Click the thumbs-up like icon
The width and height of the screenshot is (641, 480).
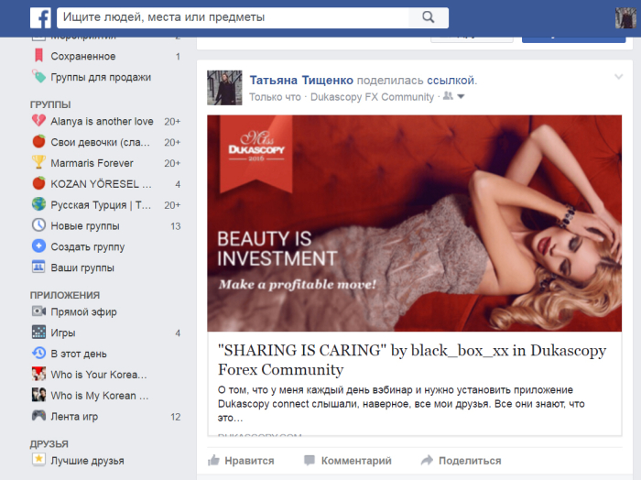213,461
